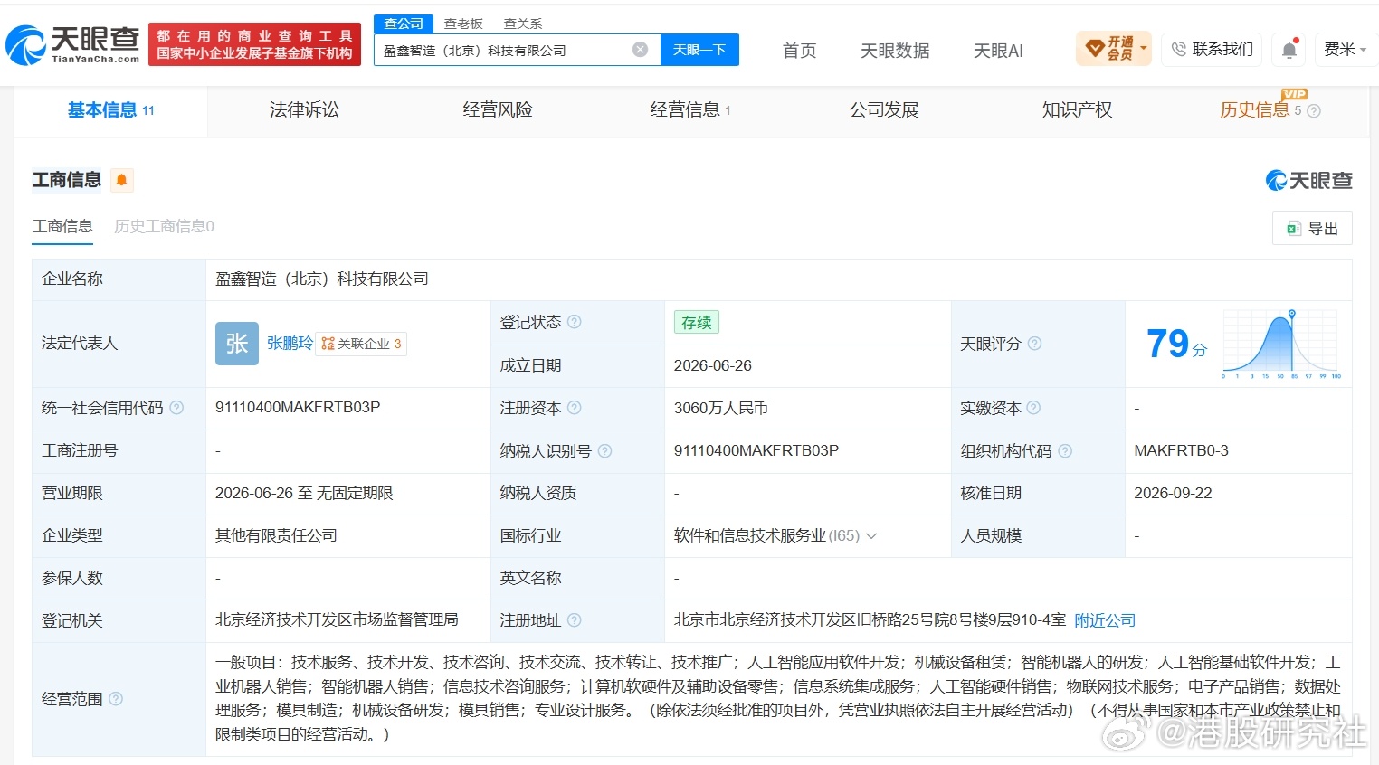Select the 基本信息 tab
The image size is (1379, 765).
click(110, 110)
